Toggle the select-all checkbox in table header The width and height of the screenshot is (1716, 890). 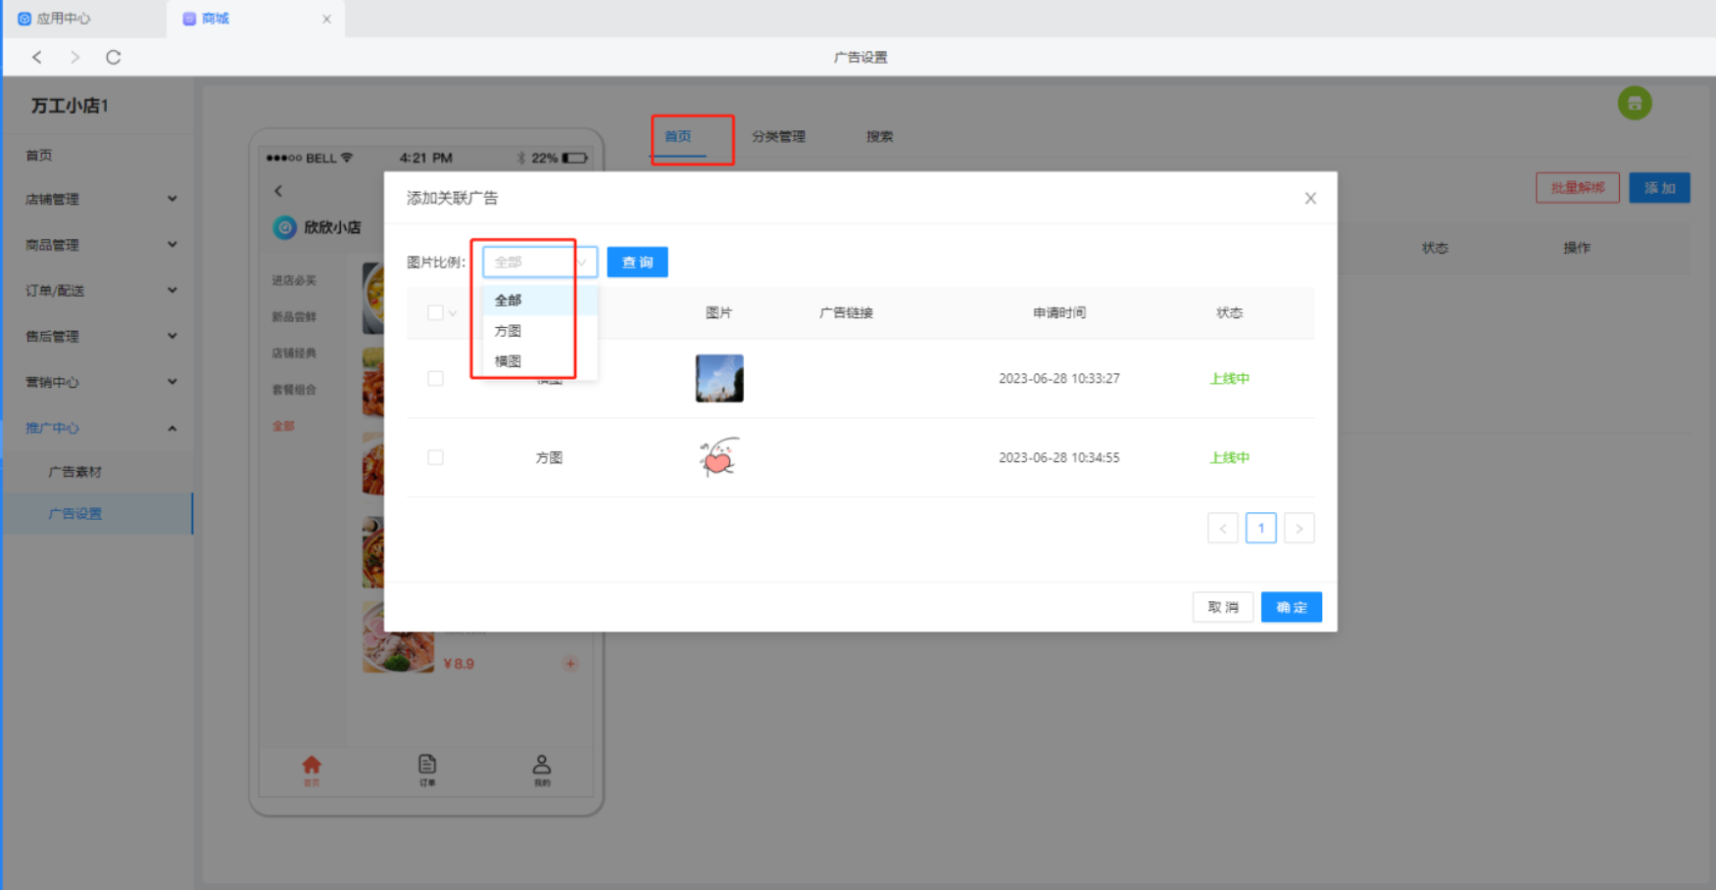435,313
